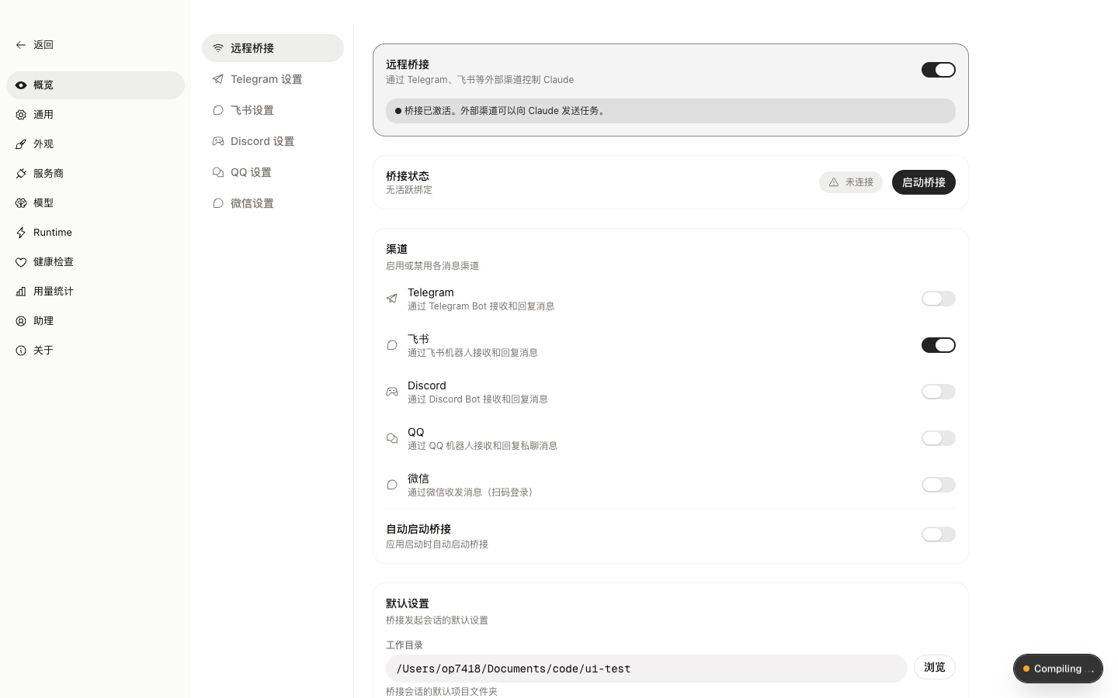Click the back arrow icon
Screen dimensions: 1118x698
click(x=21, y=45)
